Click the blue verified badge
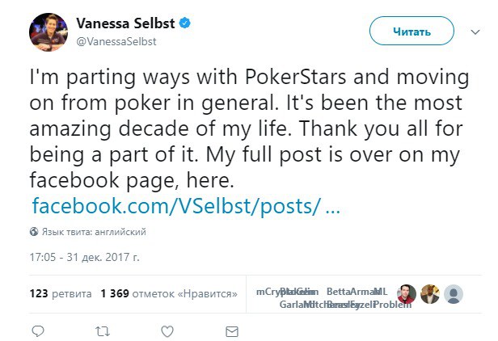Screen dimensions: 498x341 [185, 23]
